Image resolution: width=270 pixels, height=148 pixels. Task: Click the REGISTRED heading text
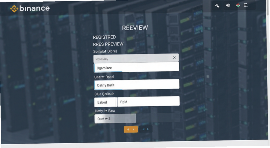(x=104, y=37)
